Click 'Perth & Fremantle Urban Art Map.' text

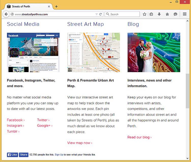tap(90, 83)
